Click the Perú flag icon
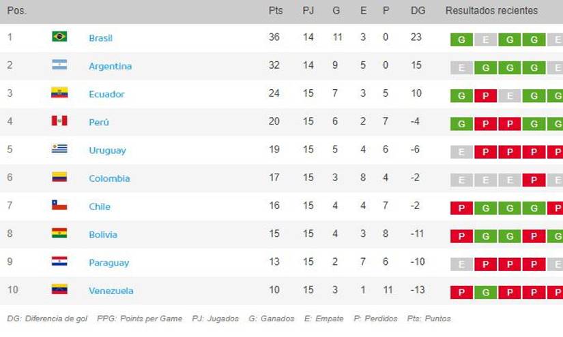This screenshot has width=563, height=337. click(x=59, y=121)
